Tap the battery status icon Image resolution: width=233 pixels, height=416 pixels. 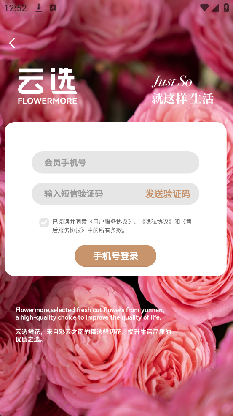226,8
